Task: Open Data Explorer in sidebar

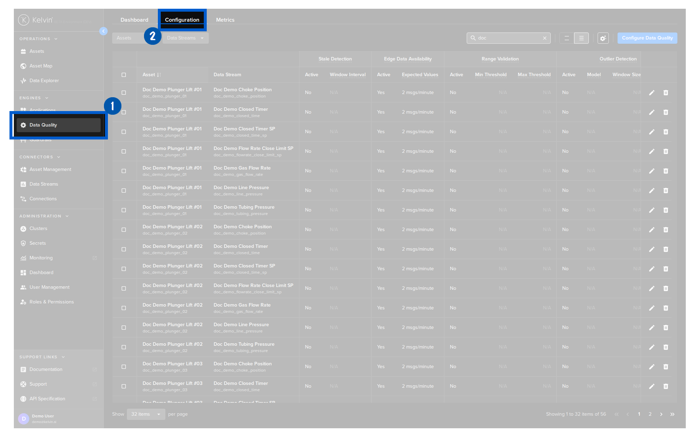Action: point(44,80)
